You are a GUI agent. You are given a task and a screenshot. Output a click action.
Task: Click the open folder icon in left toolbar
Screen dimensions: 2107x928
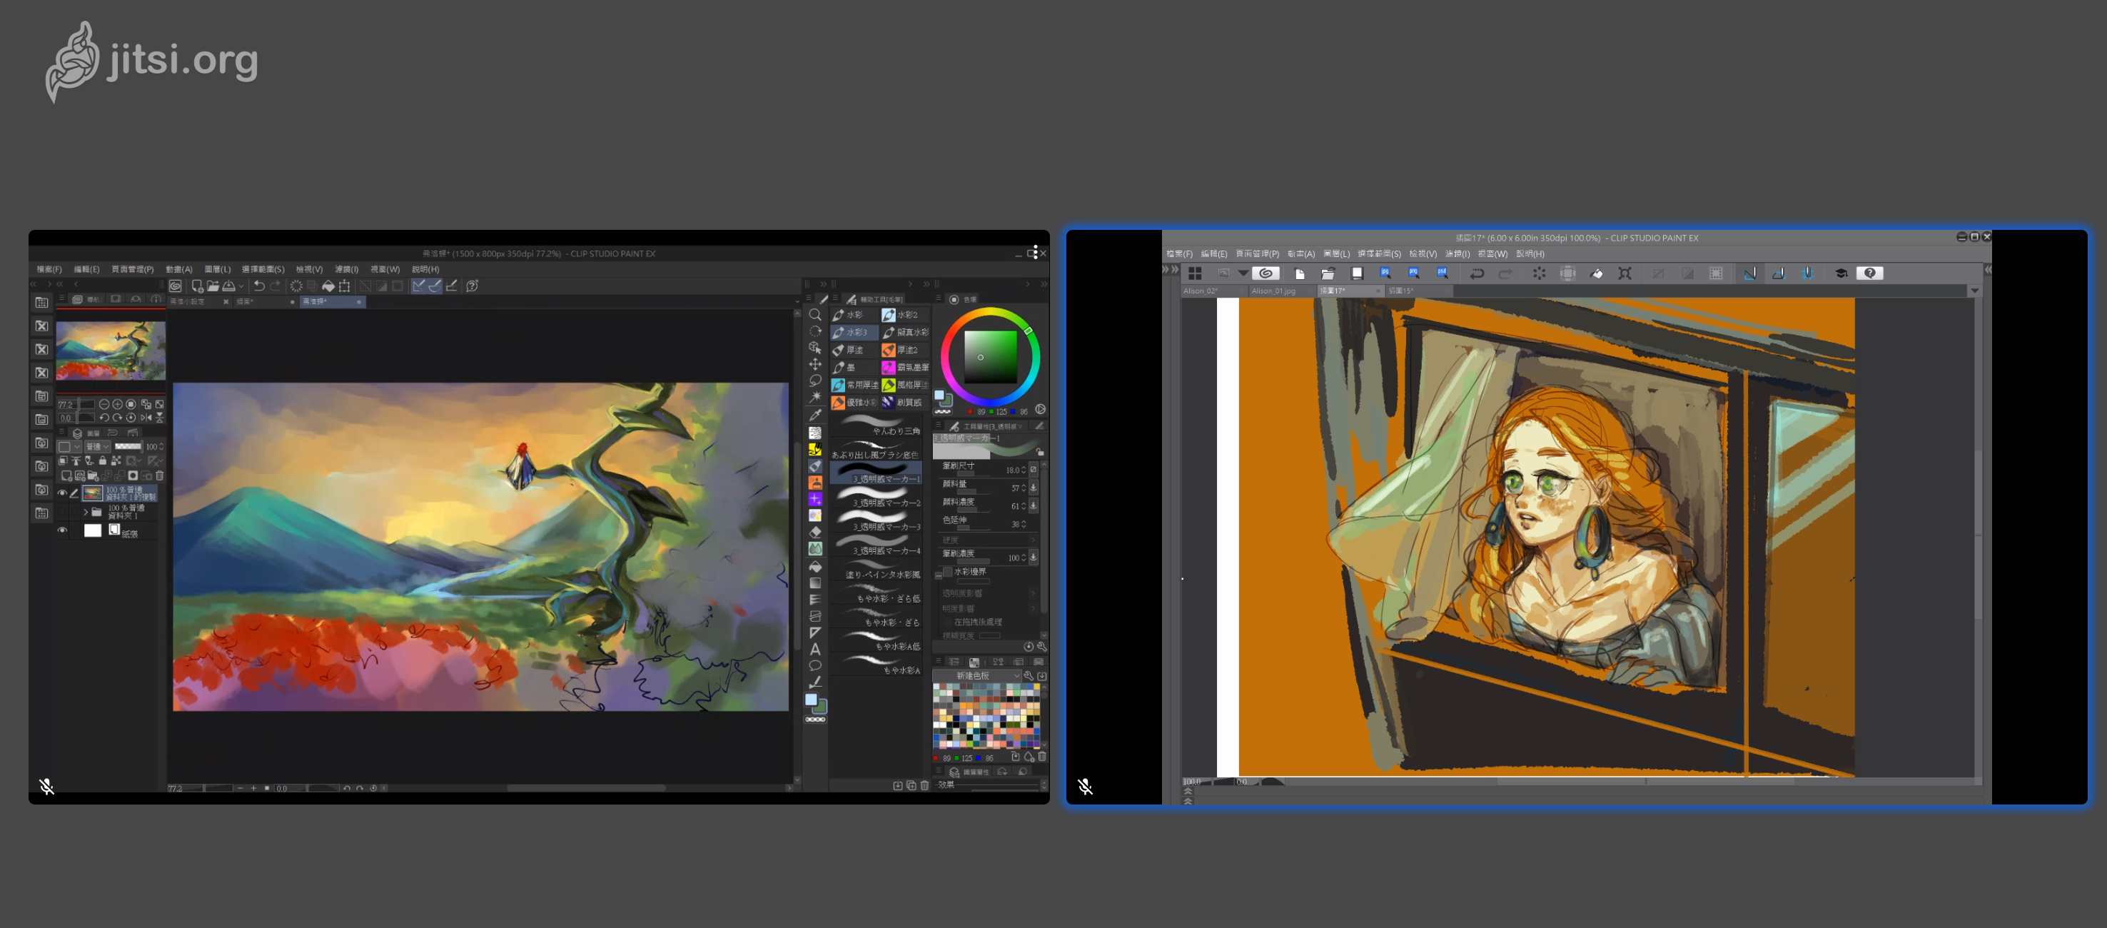coord(213,286)
